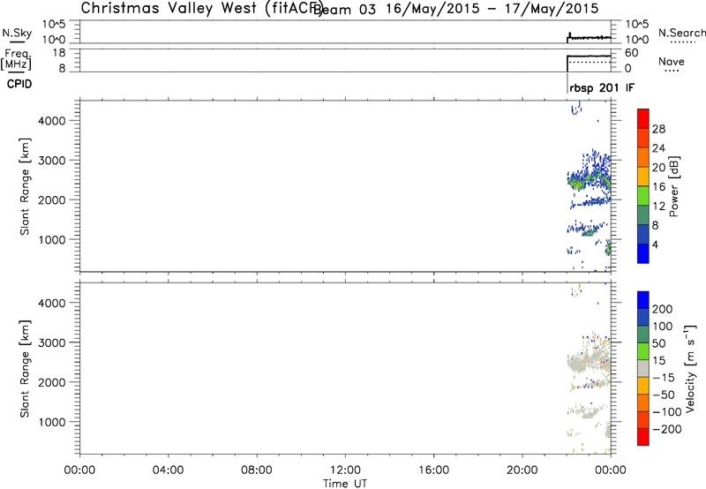Click the "Beam 03" label in the title

click(x=345, y=9)
